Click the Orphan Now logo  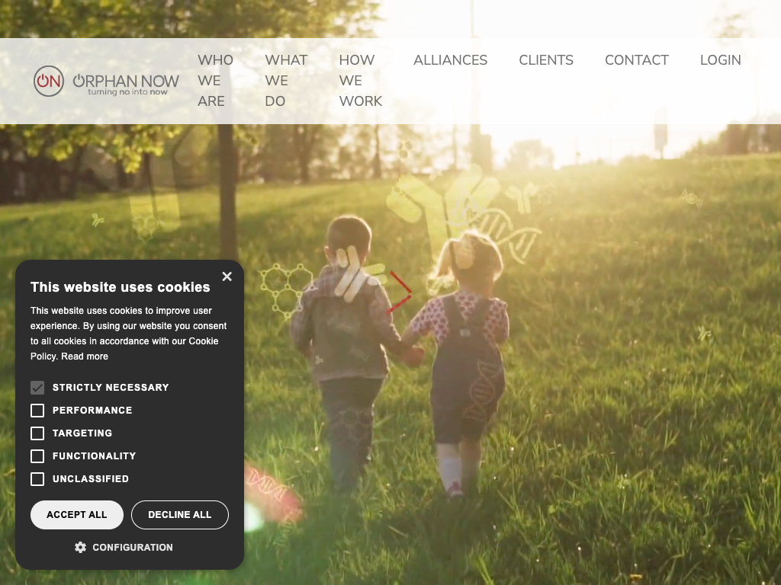106,81
